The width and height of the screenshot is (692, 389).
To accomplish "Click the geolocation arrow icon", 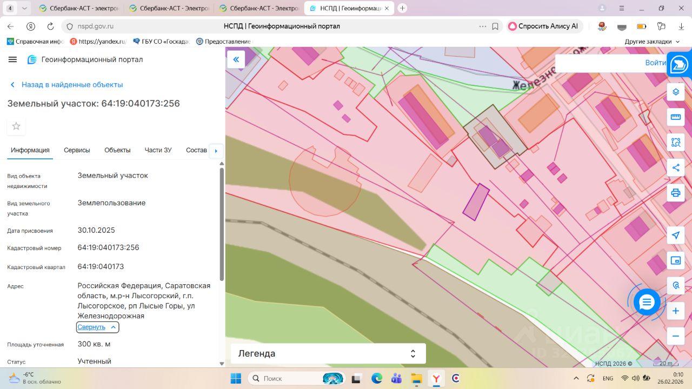I will pyautogui.click(x=675, y=236).
